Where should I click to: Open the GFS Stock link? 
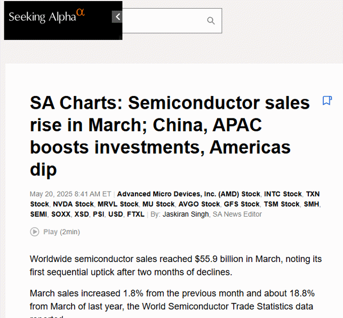pyautogui.click(x=242, y=204)
